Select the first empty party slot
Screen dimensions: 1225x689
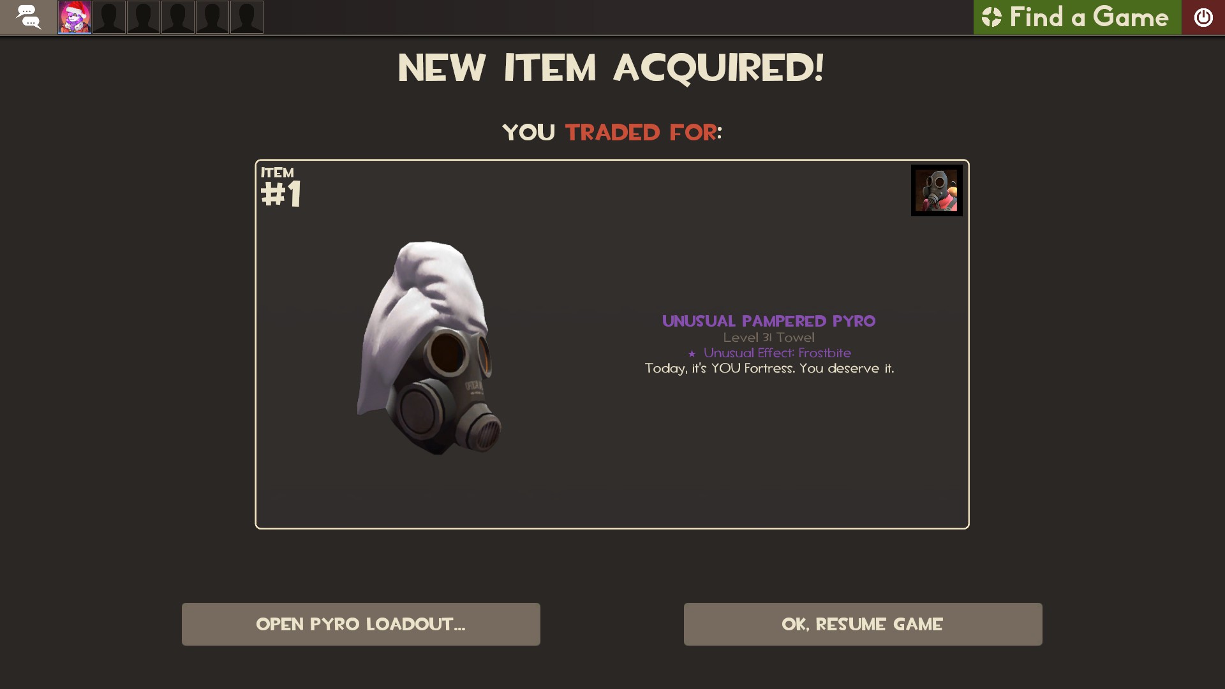point(109,17)
